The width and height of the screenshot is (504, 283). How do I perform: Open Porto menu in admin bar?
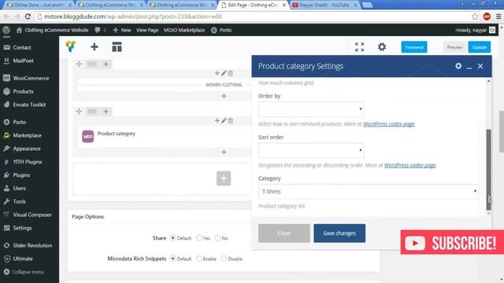tap(221, 30)
